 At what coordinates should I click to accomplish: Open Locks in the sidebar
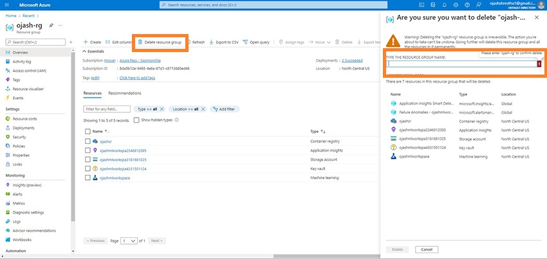[17, 164]
